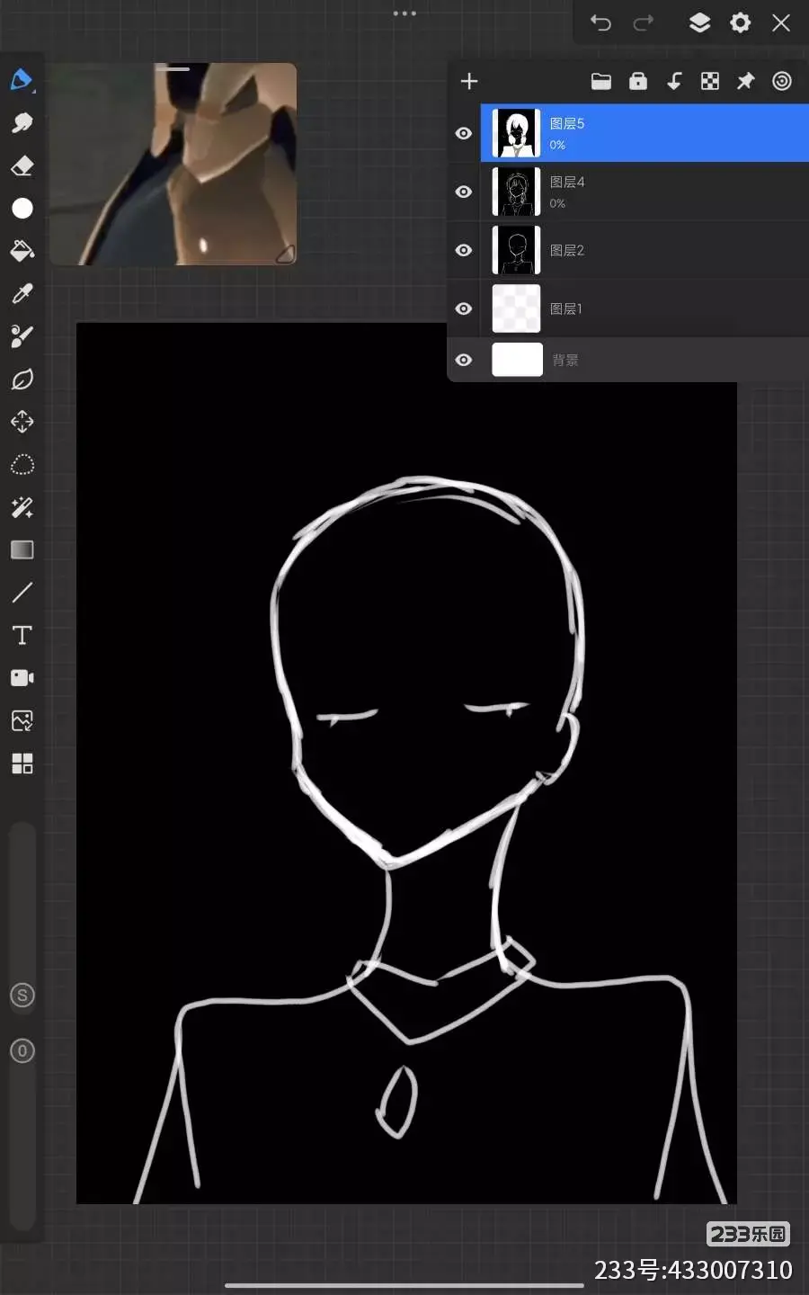Open the three-dot menu at top
Screen dimensions: 809x1295
coord(404,13)
